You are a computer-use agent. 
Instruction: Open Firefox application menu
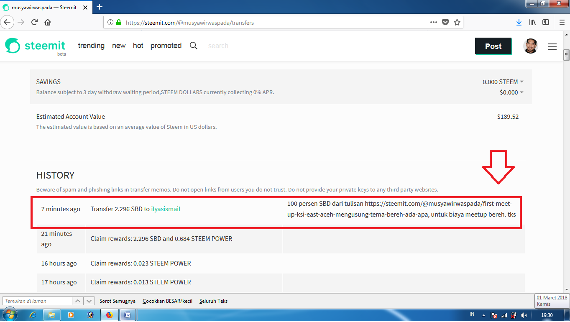click(562, 22)
